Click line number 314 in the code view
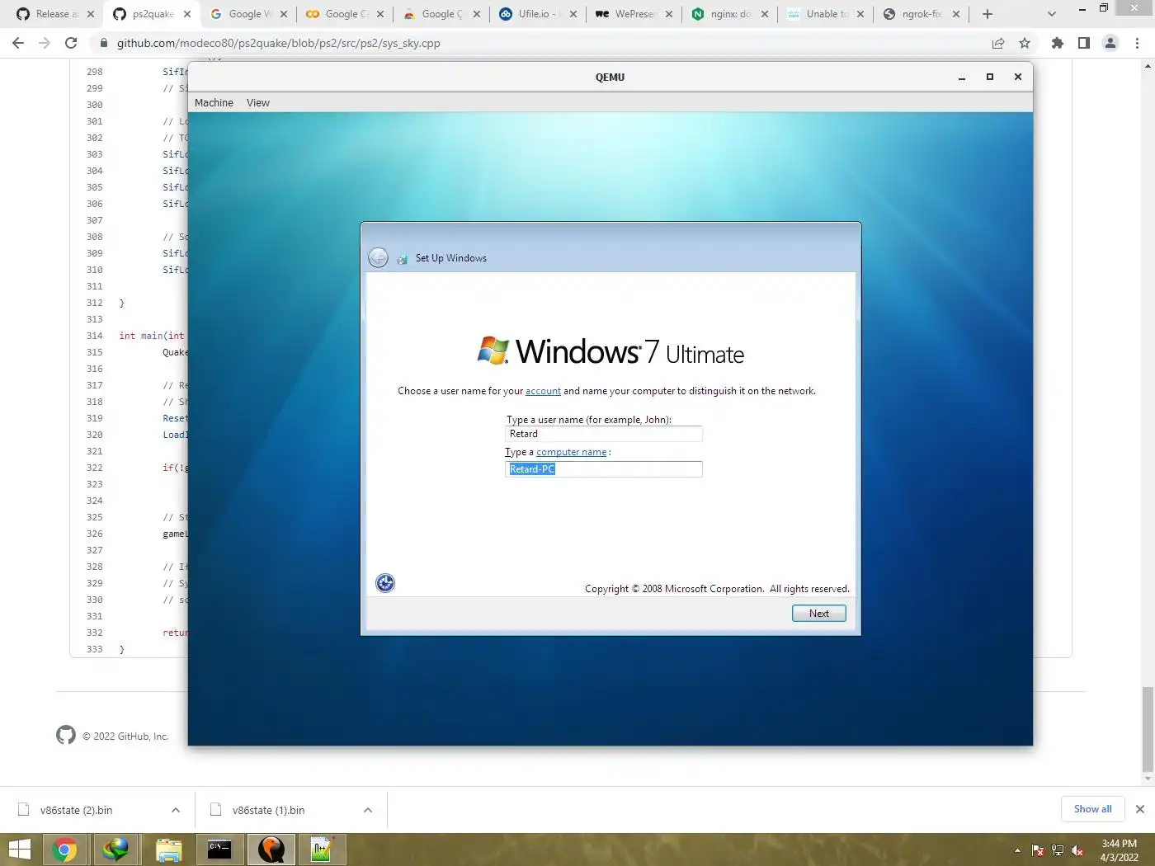The height and width of the screenshot is (866, 1155). click(95, 336)
